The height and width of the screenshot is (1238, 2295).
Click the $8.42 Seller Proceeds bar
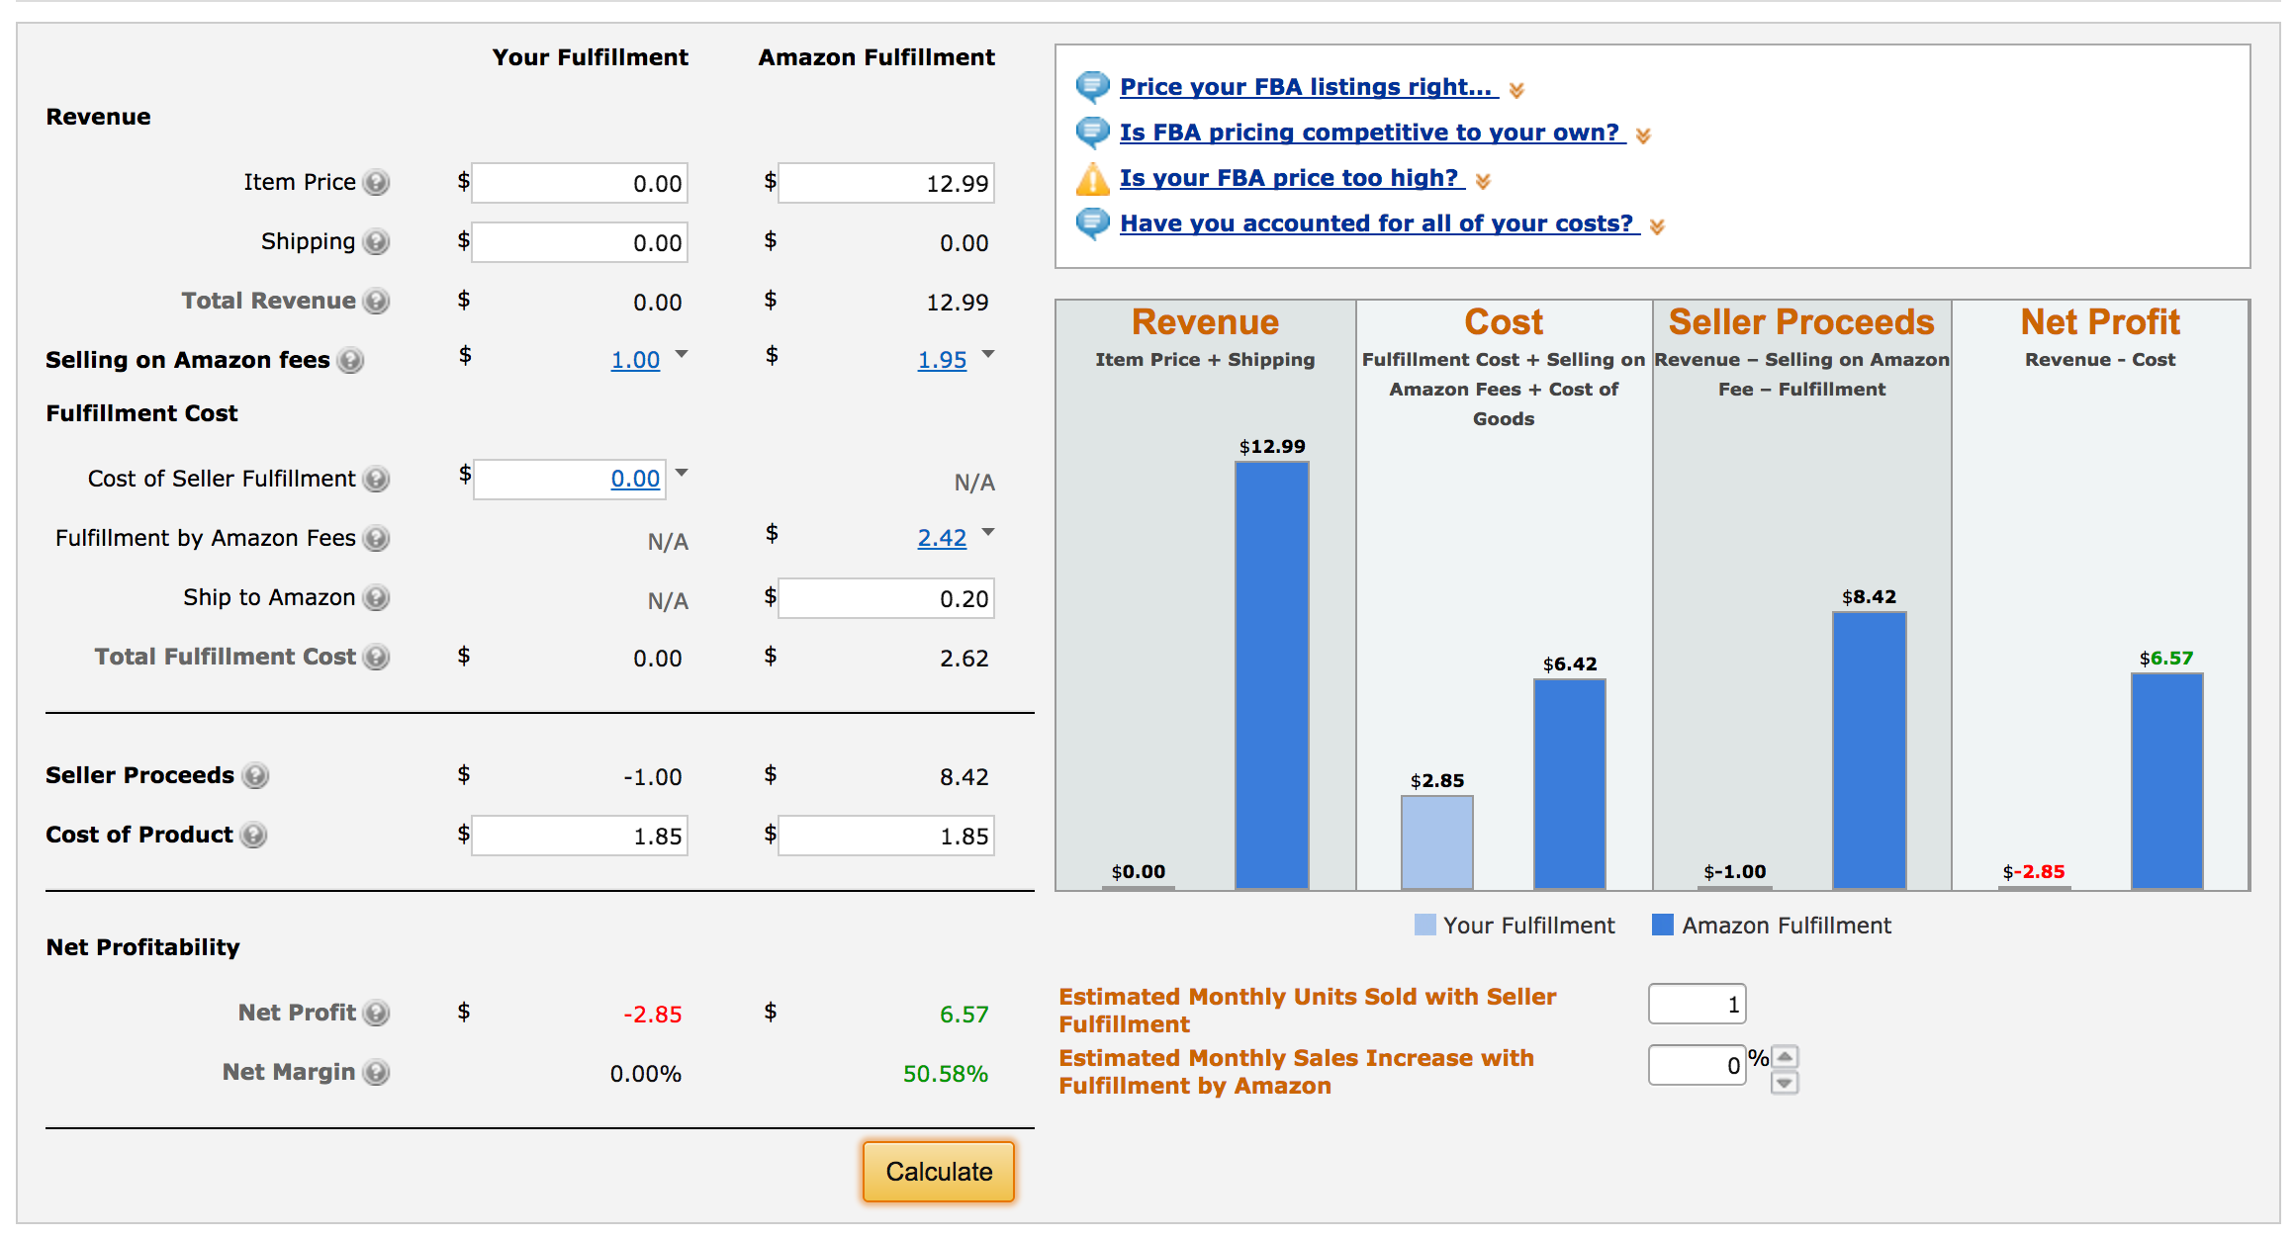point(1870,751)
